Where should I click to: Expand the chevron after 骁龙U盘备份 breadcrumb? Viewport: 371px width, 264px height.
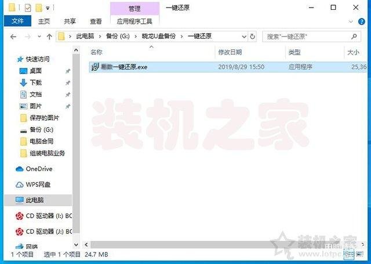click(x=181, y=37)
